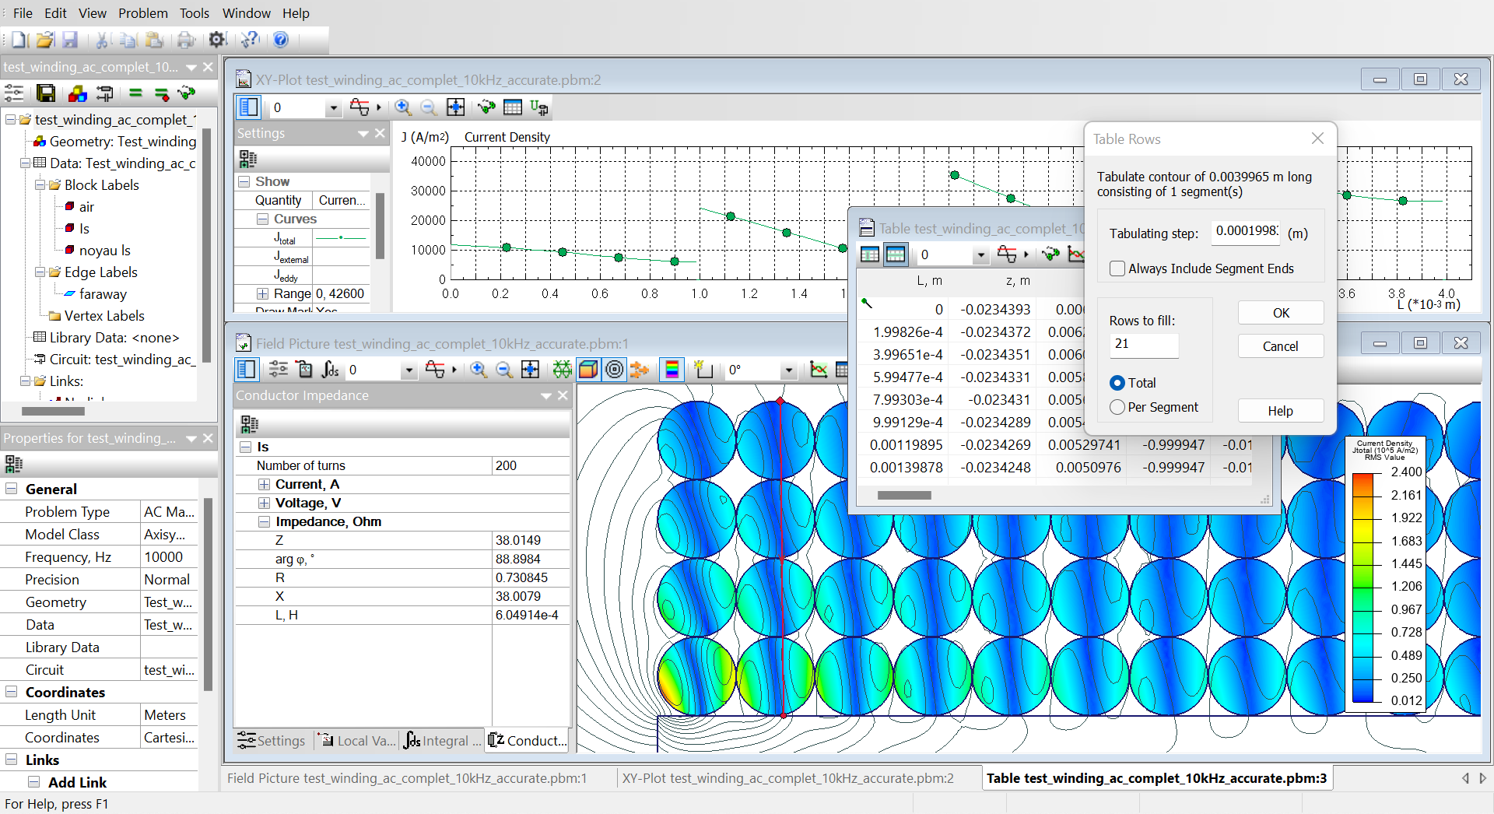The height and width of the screenshot is (814, 1494).
Task: Open geometry model colored blocks icon
Action: point(77,93)
